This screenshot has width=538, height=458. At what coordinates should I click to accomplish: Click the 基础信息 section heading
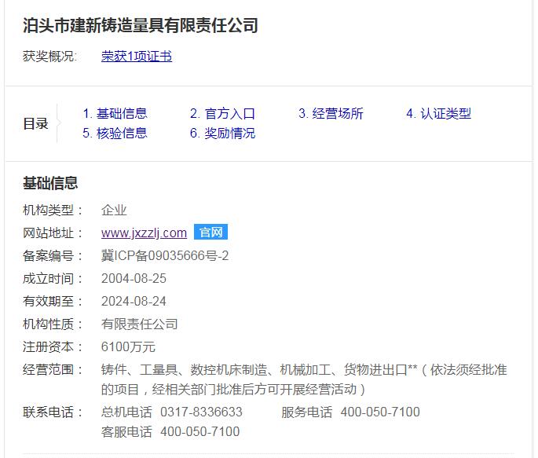tap(50, 184)
